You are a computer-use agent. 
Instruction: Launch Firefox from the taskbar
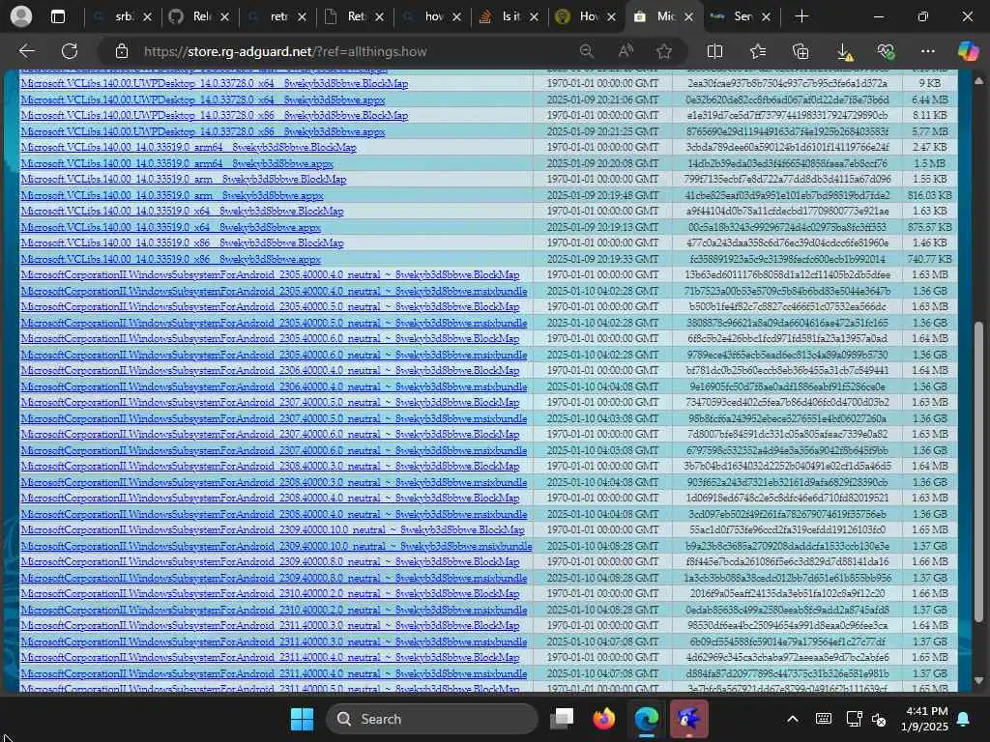pyautogui.click(x=604, y=719)
